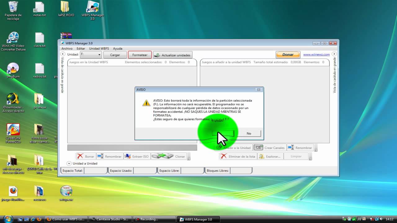This screenshot has width=397, height=223.
Task: Open setup.exe desktop icon
Action: click(x=66, y=194)
